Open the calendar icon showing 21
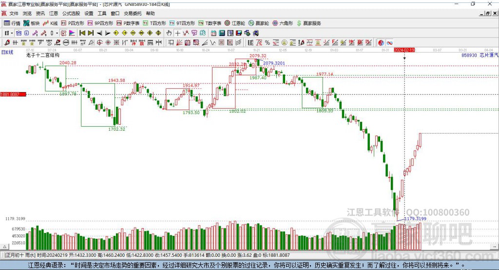Screen dimensions: 499x270 213,33
